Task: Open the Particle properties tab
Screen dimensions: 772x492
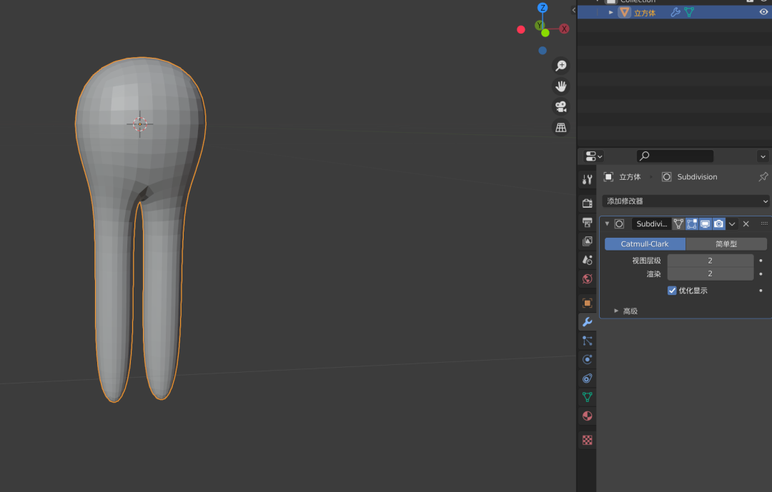Action: click(x=587, y=341)
